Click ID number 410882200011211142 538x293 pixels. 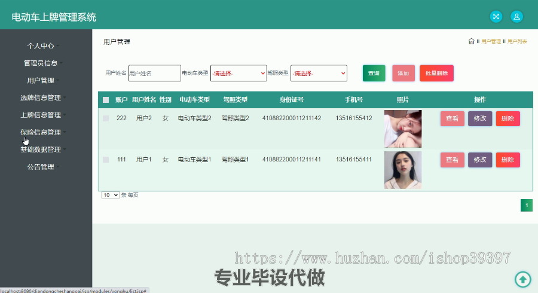[x=292, y=118]
